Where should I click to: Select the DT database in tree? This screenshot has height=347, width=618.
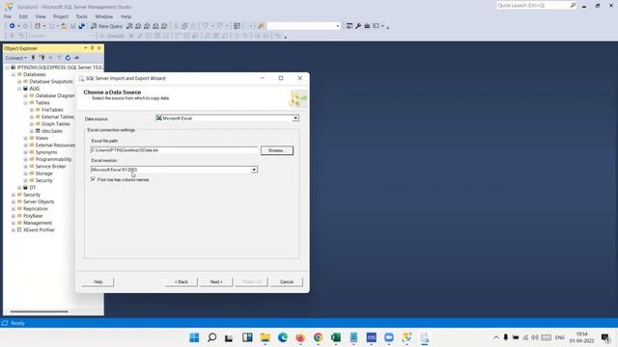32,188
